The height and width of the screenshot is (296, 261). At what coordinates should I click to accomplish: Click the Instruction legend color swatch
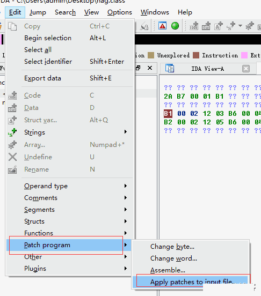click(x=196, y=55)
